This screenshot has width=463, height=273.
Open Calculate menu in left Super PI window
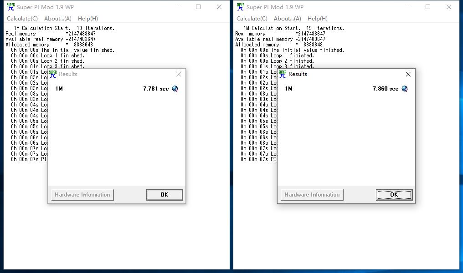tap(22, 19)
